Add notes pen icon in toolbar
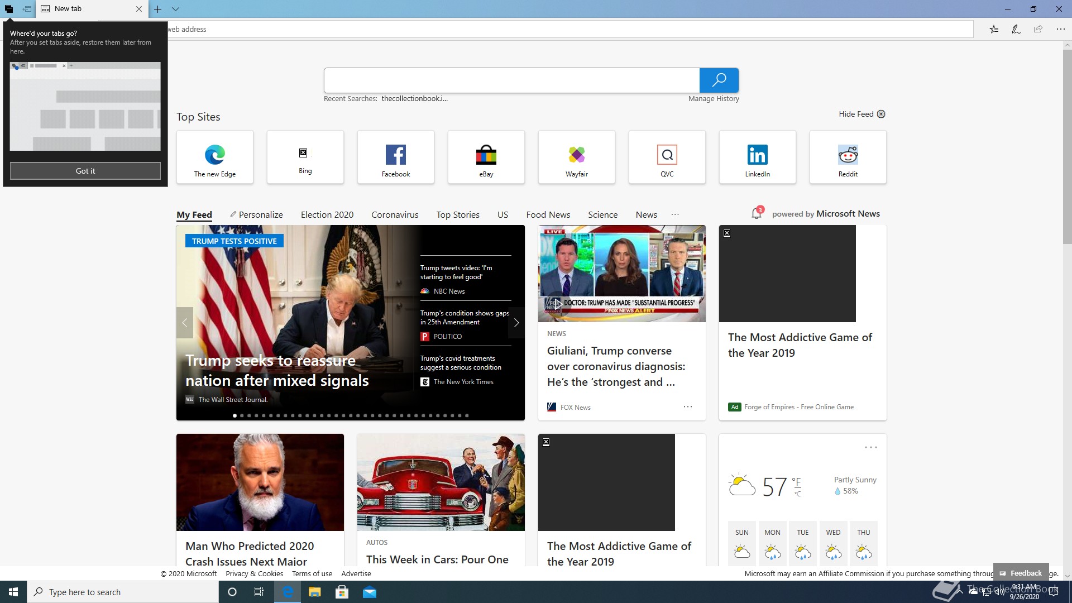Viewport: 1072px width, 603px height. 1016,29
